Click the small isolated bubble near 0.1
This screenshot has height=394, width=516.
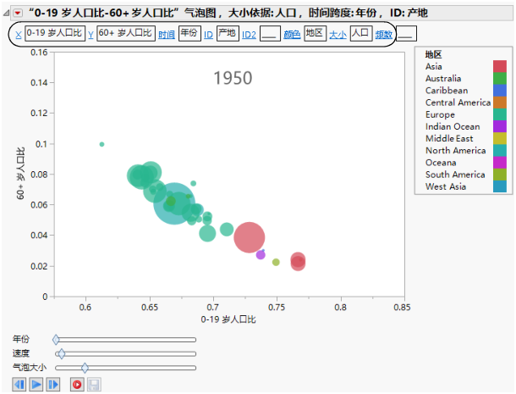point(102,144)
